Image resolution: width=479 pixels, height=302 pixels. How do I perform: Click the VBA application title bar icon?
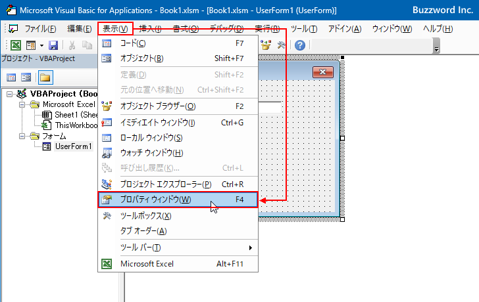[11, 11]
